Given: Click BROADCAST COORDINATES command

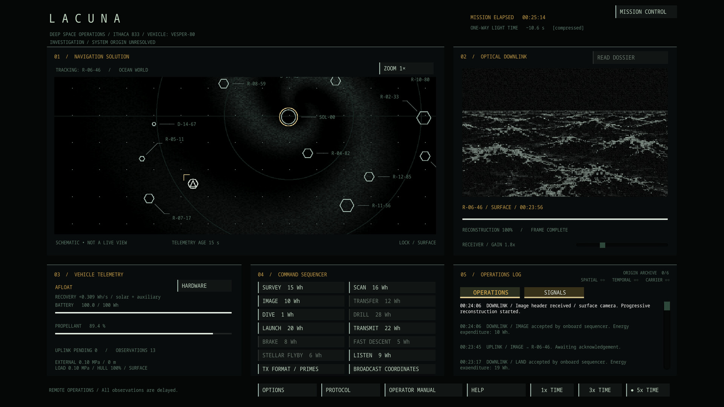Looking at the screenshot, I should click(392, 369).
